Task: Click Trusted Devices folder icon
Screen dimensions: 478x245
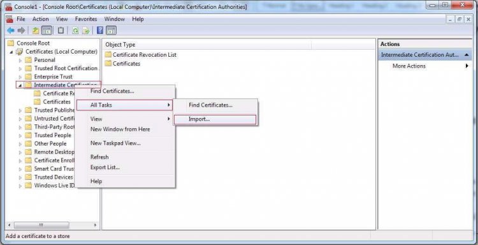Action: coord(28,177)
